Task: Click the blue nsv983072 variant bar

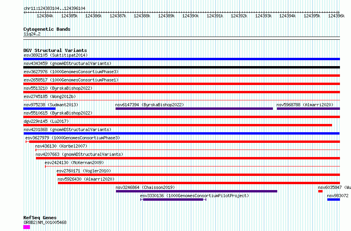Action: pos(334,200)
